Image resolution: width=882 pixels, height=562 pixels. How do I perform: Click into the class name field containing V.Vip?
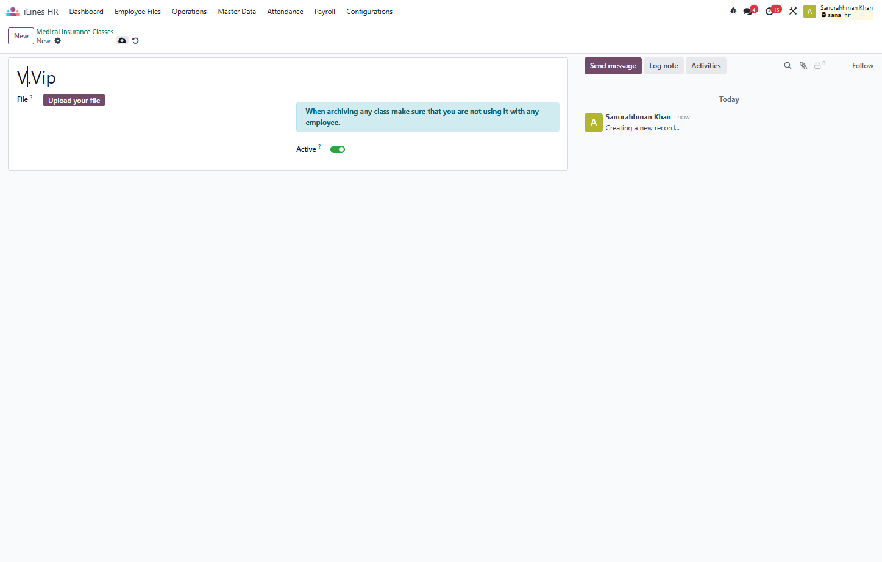point(220,78)
